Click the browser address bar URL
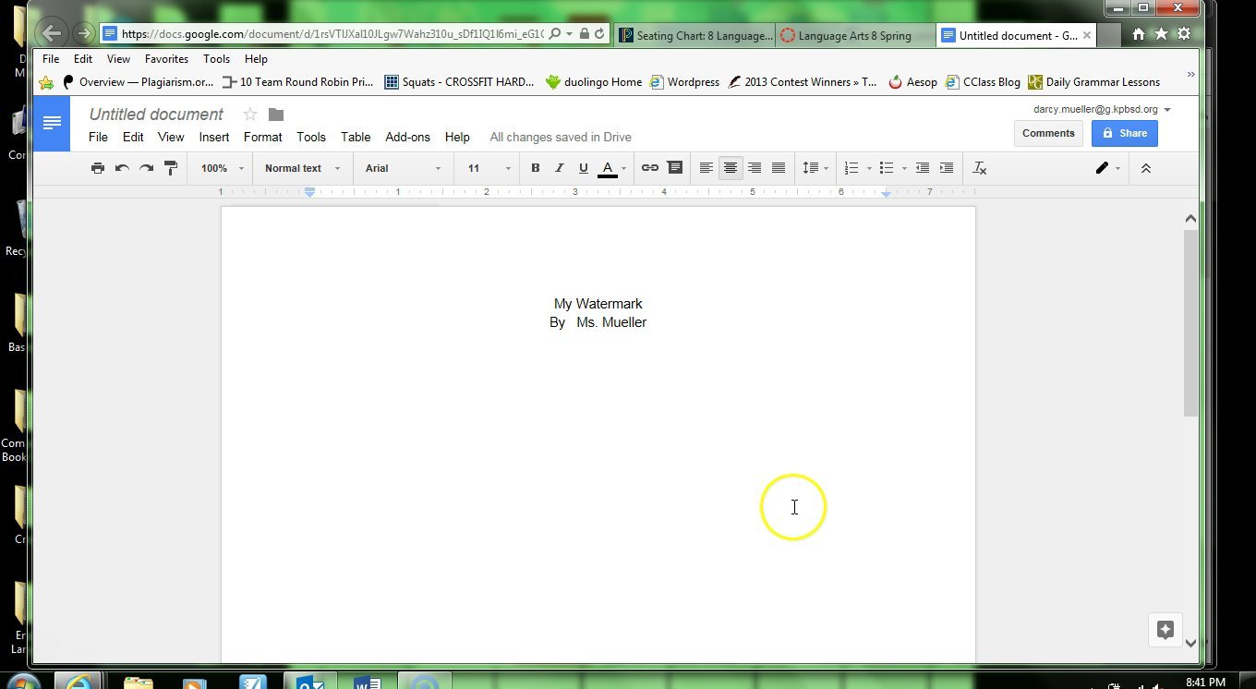 click(332, 34)
